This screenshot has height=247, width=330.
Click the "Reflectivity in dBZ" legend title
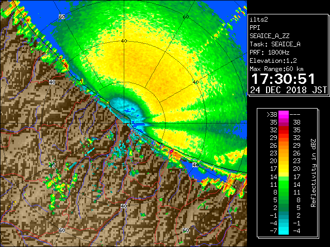point(313,173)
